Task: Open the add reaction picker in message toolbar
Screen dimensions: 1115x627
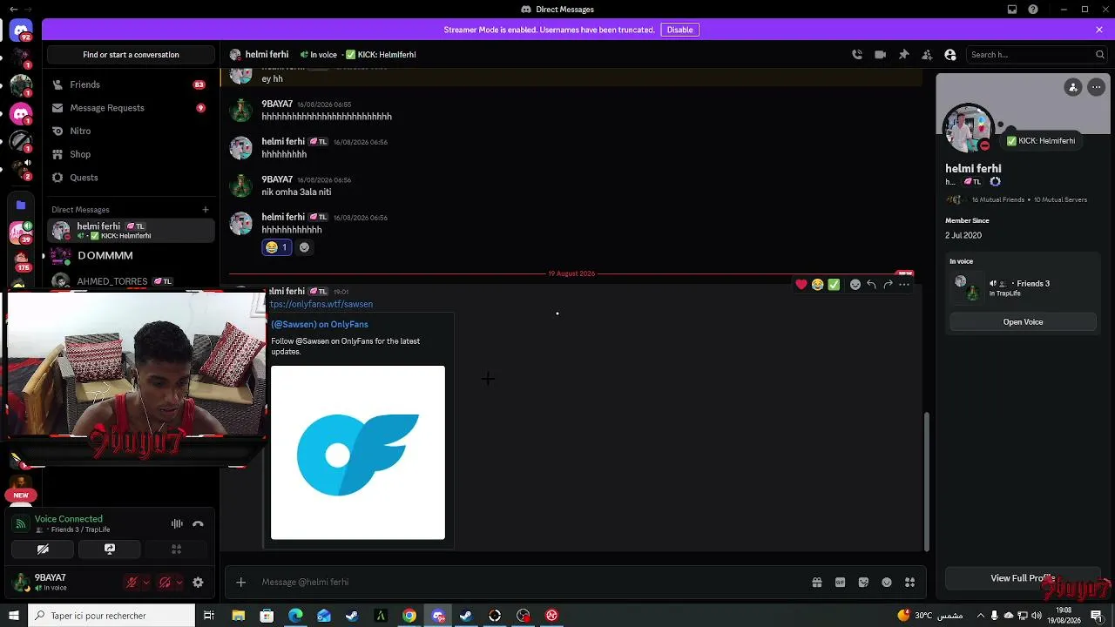Action: click(855, 285)
